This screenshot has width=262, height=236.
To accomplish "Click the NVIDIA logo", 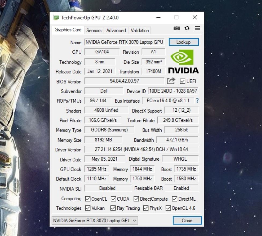I will [183, 61].
